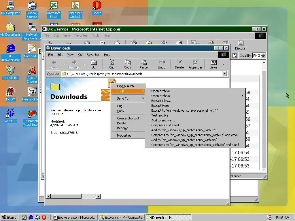
Task: Launch DOOM desktop shortcut
Action: [x=11, y=94]
